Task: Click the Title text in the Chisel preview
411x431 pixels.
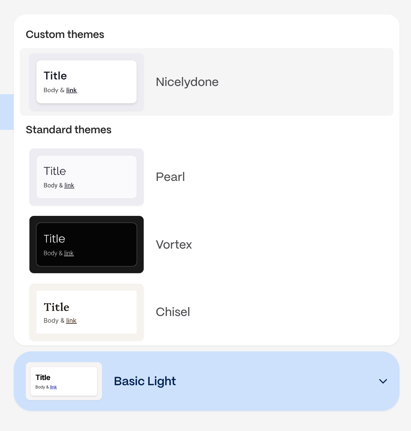Action: pyautogui.click(x=56, y=307)
